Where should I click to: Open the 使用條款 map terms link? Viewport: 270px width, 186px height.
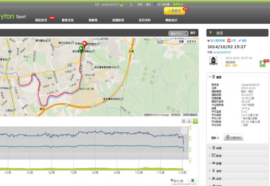176,115
